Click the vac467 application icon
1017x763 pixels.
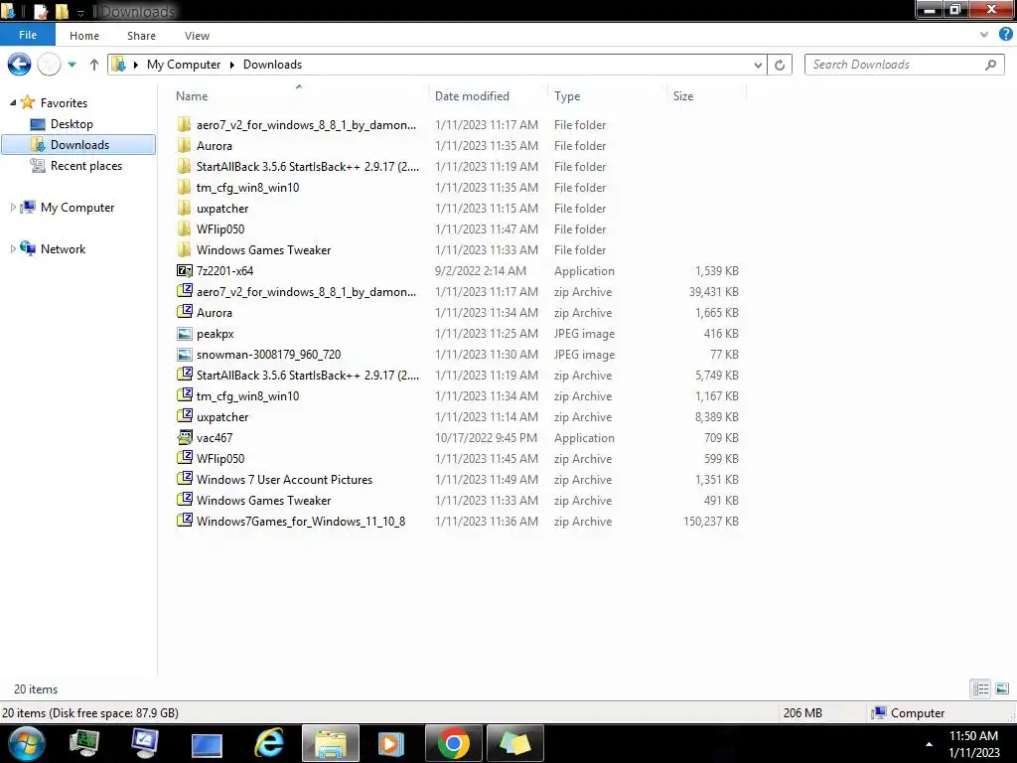(x=184, y=437)
